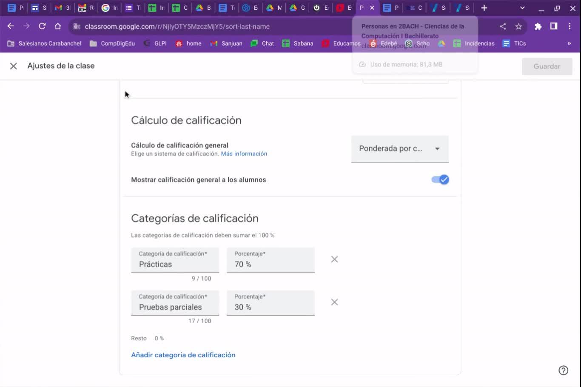Open the home bookmark
Image resolution: width=581 pixels, height=387 pixels.
click(188, 43)
